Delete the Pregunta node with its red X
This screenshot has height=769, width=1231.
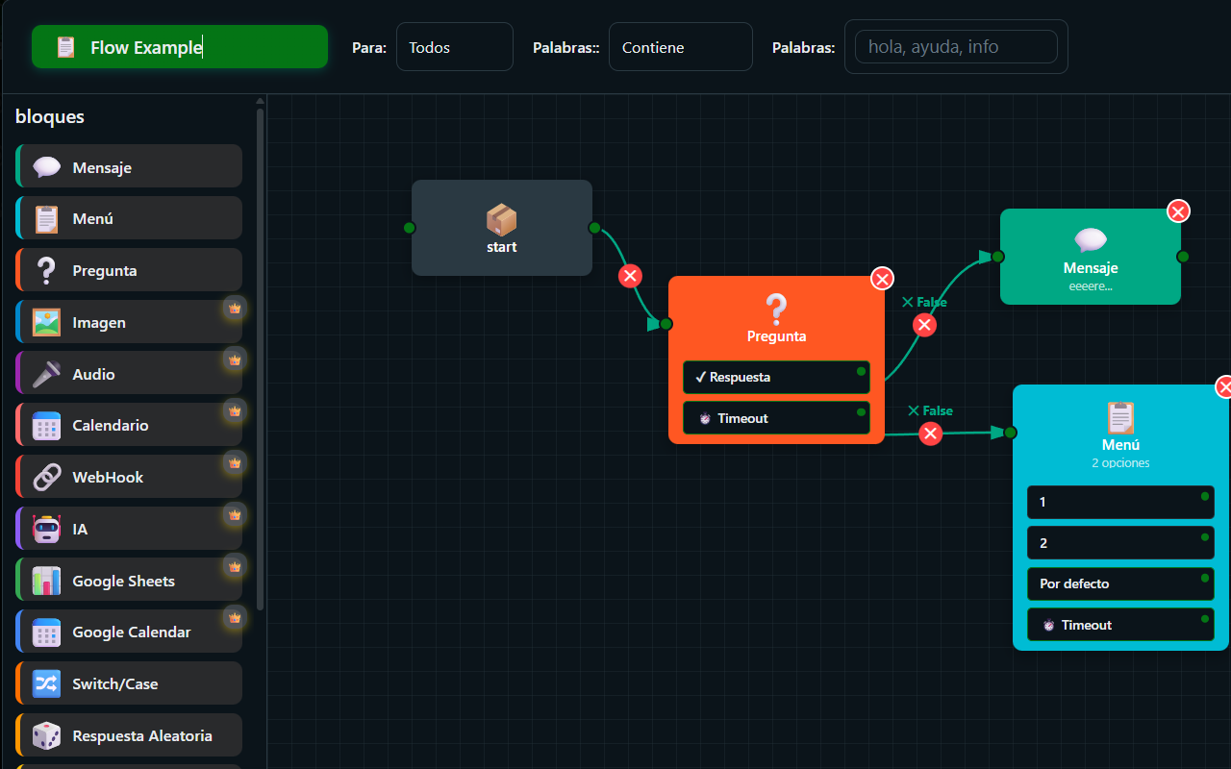point(882,279)
